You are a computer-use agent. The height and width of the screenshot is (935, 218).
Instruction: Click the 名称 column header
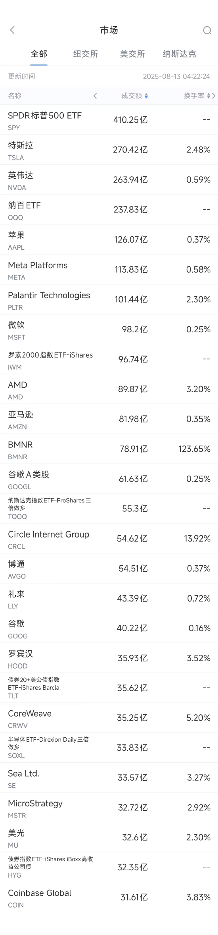15,96
